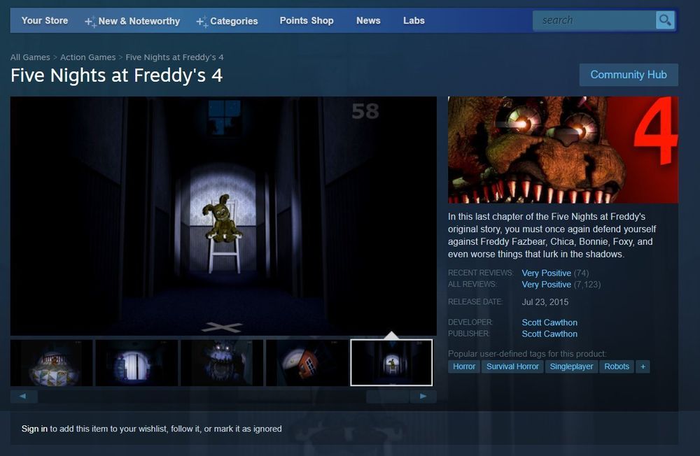Screen dimensions: 700x456
Task: Open the all reviews Very Positive link
Action: (x=547, y=284)
